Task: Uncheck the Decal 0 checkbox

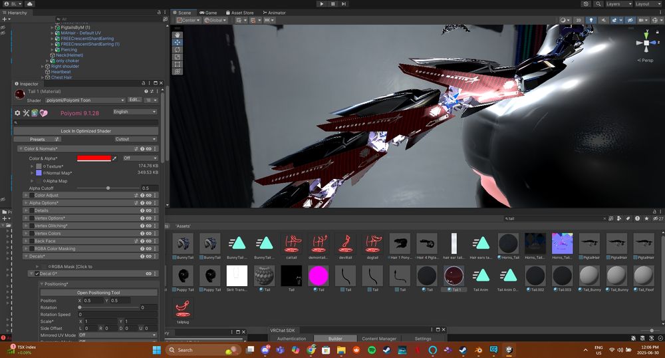Action: [37, 273]
